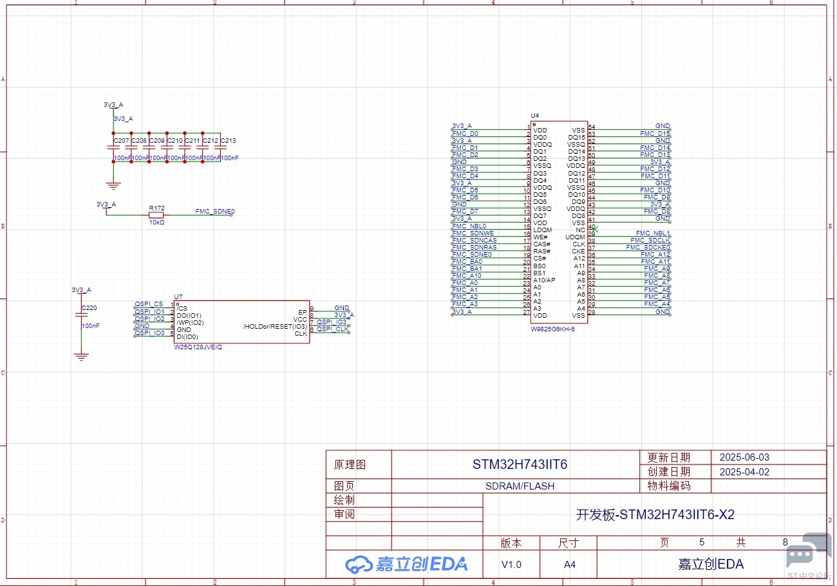Click the 更新日期 label
837x586 pixels.
pos(668,457)
